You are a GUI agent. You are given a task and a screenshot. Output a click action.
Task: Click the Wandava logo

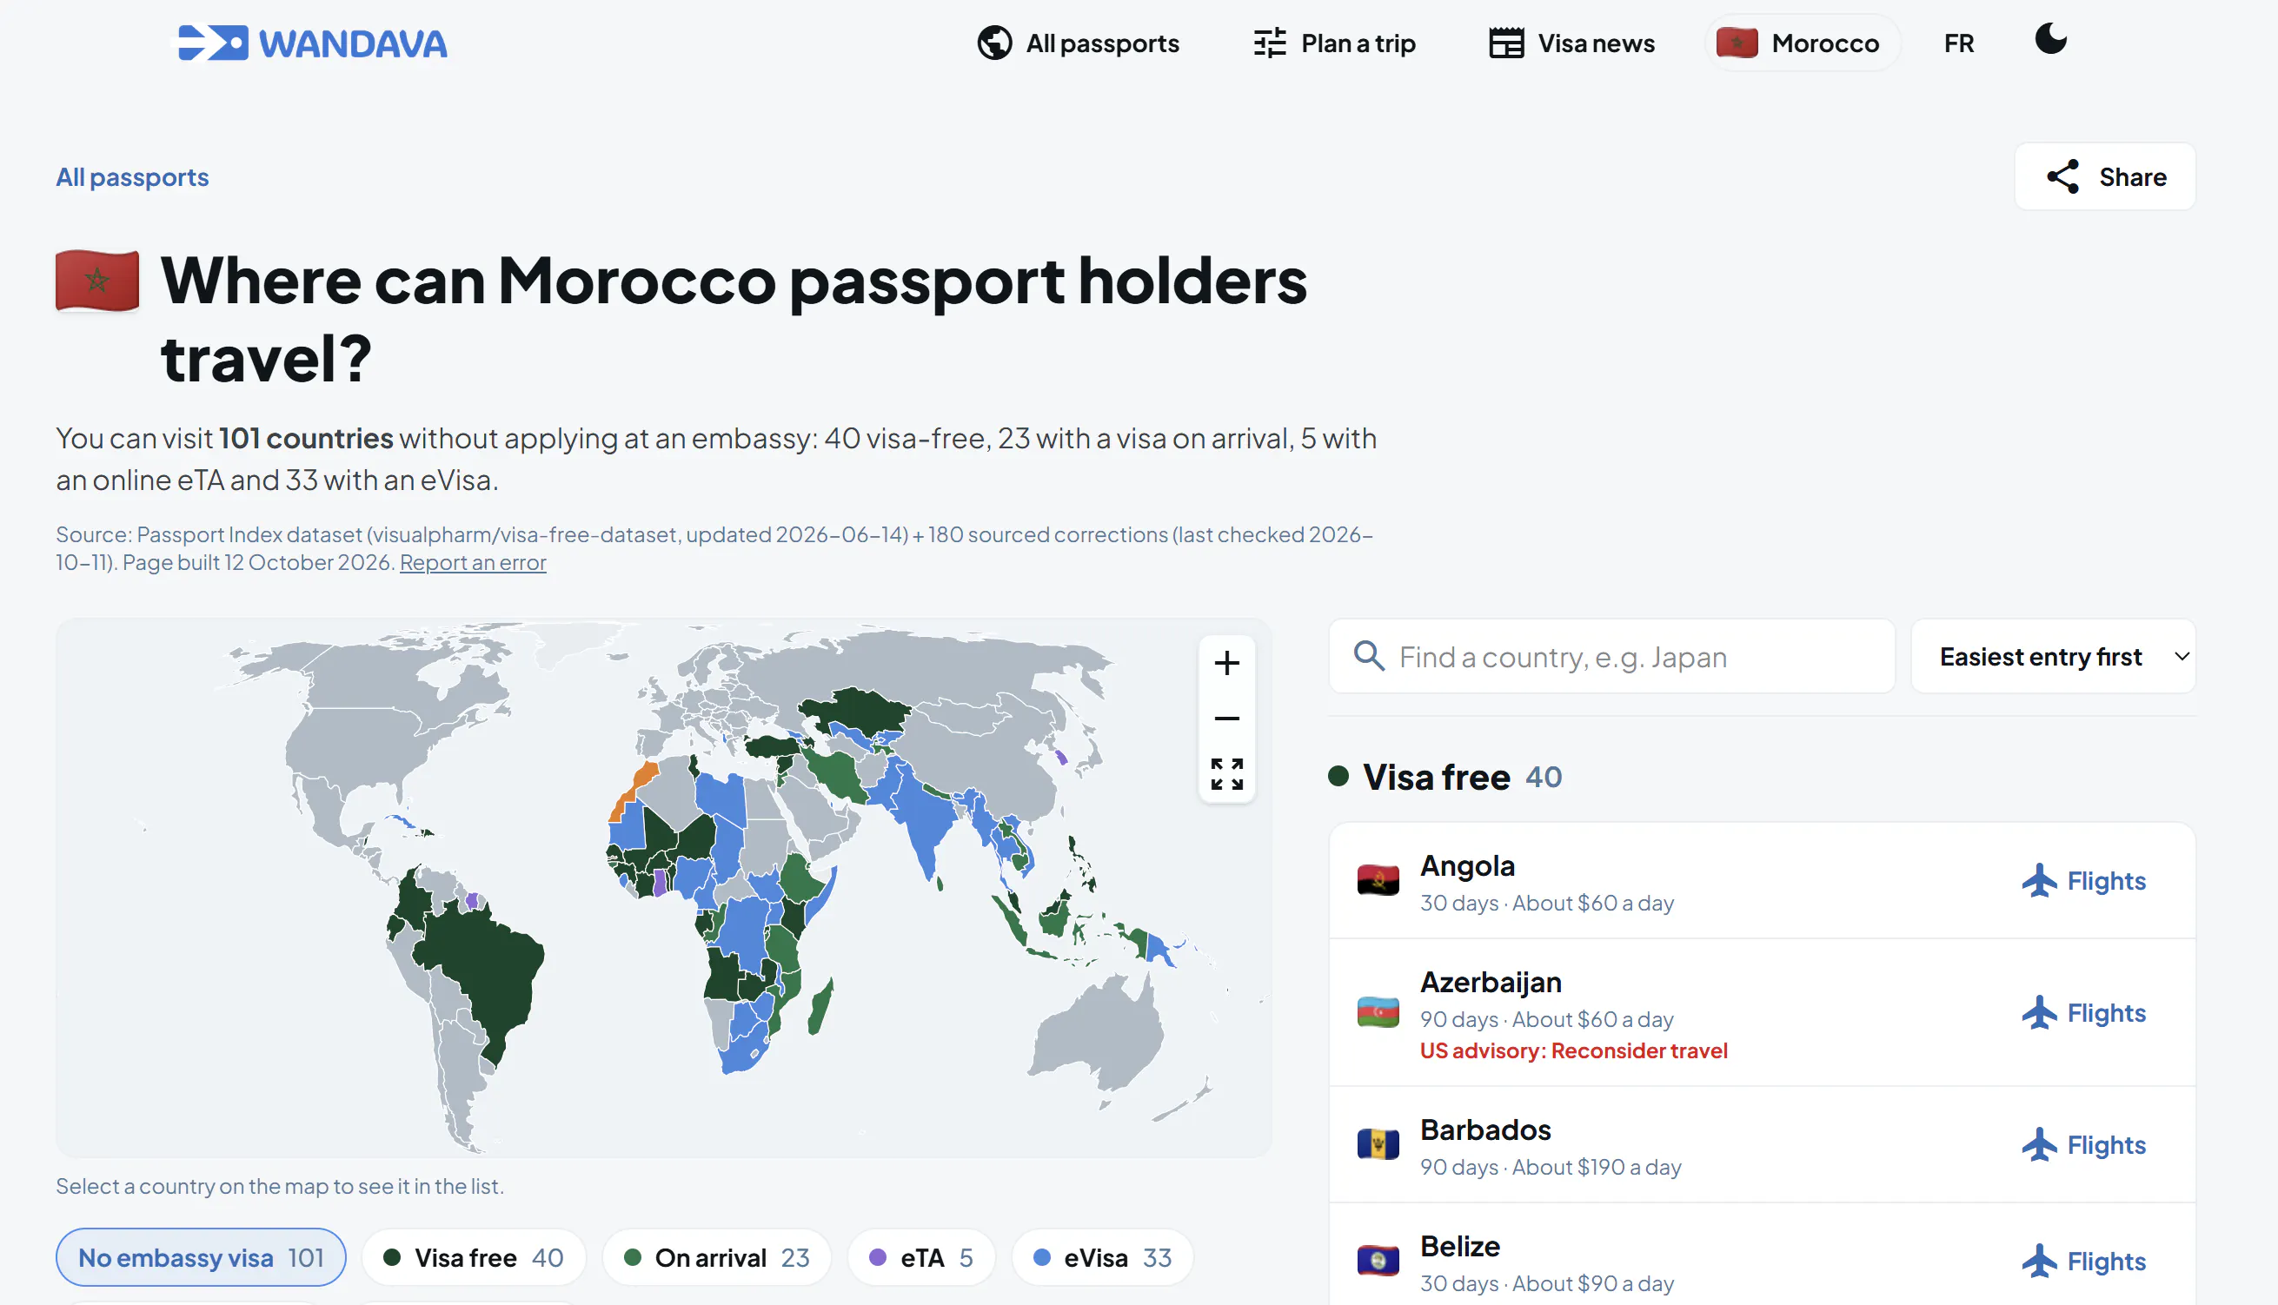pos(312,43)
